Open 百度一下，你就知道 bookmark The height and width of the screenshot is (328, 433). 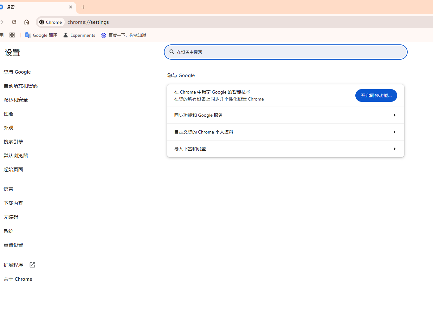coord(124,35)
